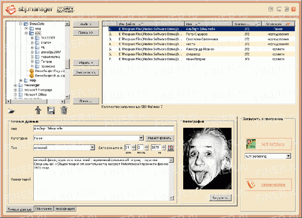This screenshot has height=218, width=302.
Task: Click the Папка >> button
Action: (86, 33)
